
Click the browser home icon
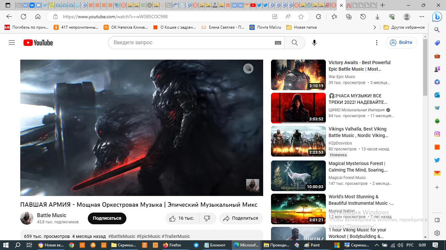click(38, 17)
